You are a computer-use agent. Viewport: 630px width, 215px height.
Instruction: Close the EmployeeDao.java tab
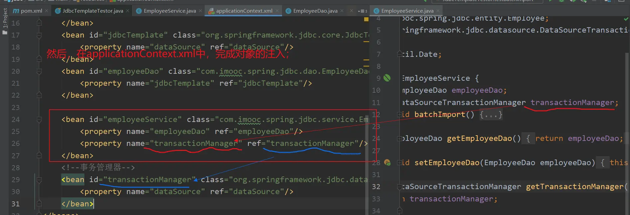[342, 11]
